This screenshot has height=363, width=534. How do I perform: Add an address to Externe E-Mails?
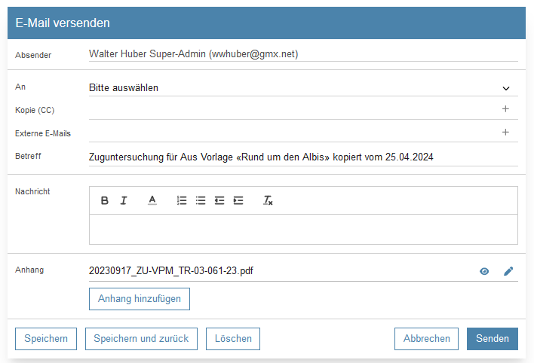tap(505, 133)
